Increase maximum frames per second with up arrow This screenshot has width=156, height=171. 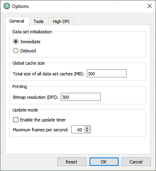[87, 128]
